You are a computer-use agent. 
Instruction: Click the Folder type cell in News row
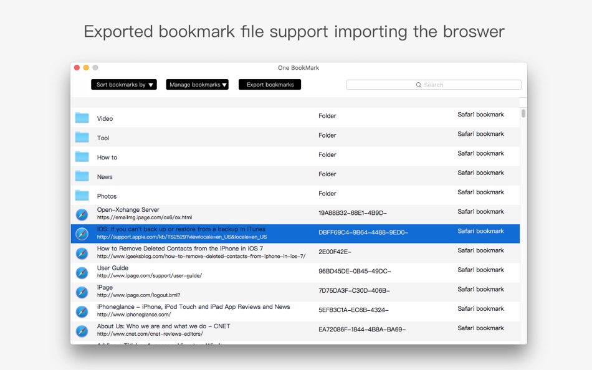[x=327, y=174]
